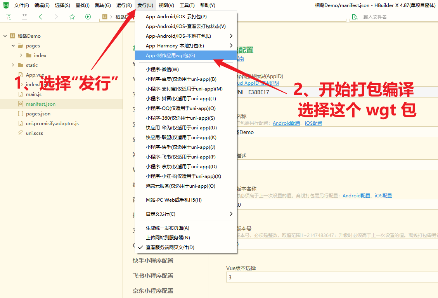Click the manifest.json gear file icon
This screenshot has width=438, height=298.
(x=21, y=104)
